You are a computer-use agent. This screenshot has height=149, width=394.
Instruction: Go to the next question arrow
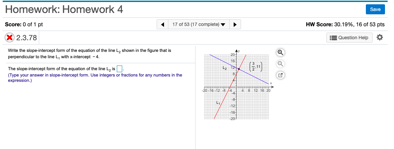coord(235,25)
